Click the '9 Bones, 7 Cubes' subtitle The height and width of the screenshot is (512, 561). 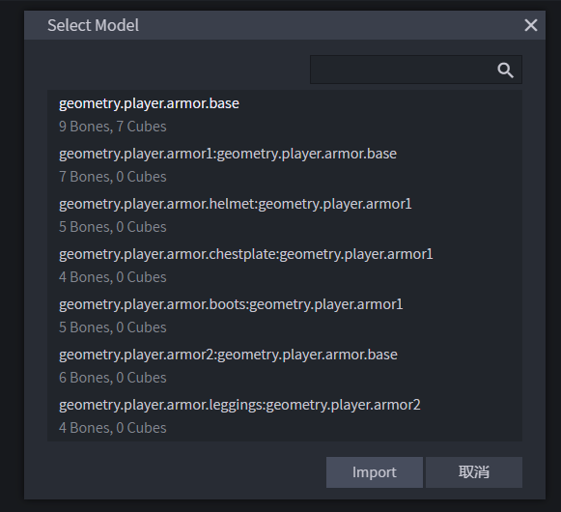point(113,127)
